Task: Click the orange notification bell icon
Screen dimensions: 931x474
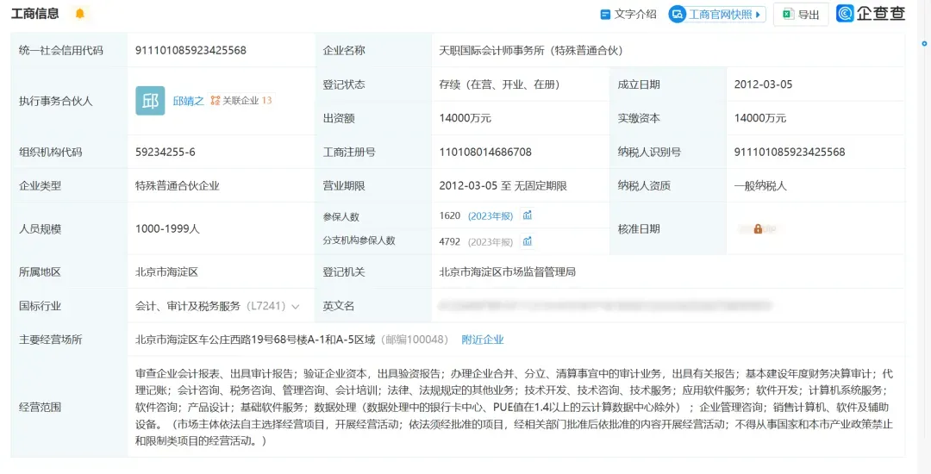Action: [80, 14]
